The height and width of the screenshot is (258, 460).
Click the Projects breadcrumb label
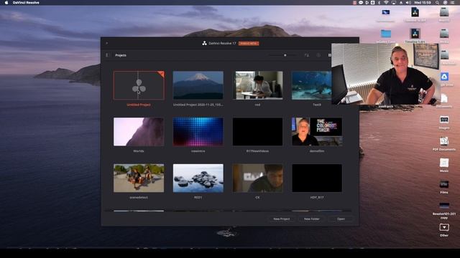point(121,55)
